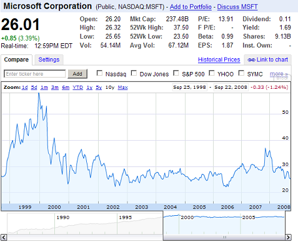Click the Sep 25, 1998 start date box
The width and height of the screenshot is (298, 244).
189,87
